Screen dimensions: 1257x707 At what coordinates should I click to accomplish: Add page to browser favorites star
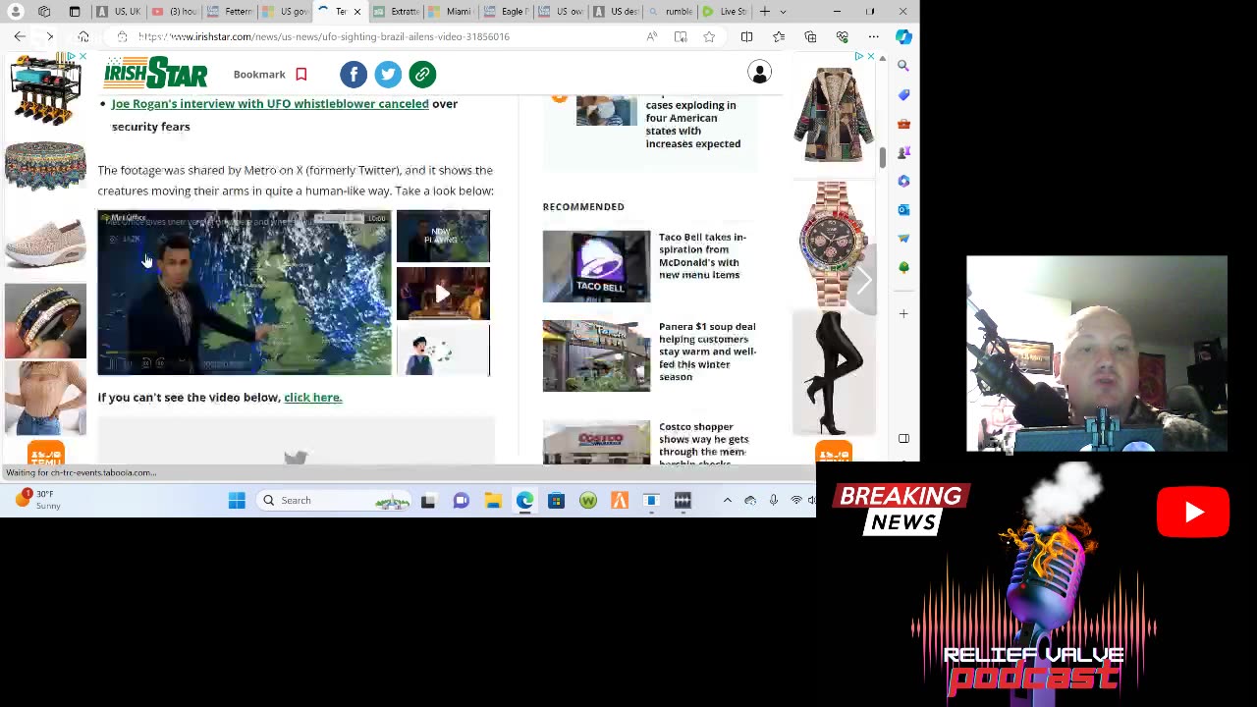click(x=709, y=36)
